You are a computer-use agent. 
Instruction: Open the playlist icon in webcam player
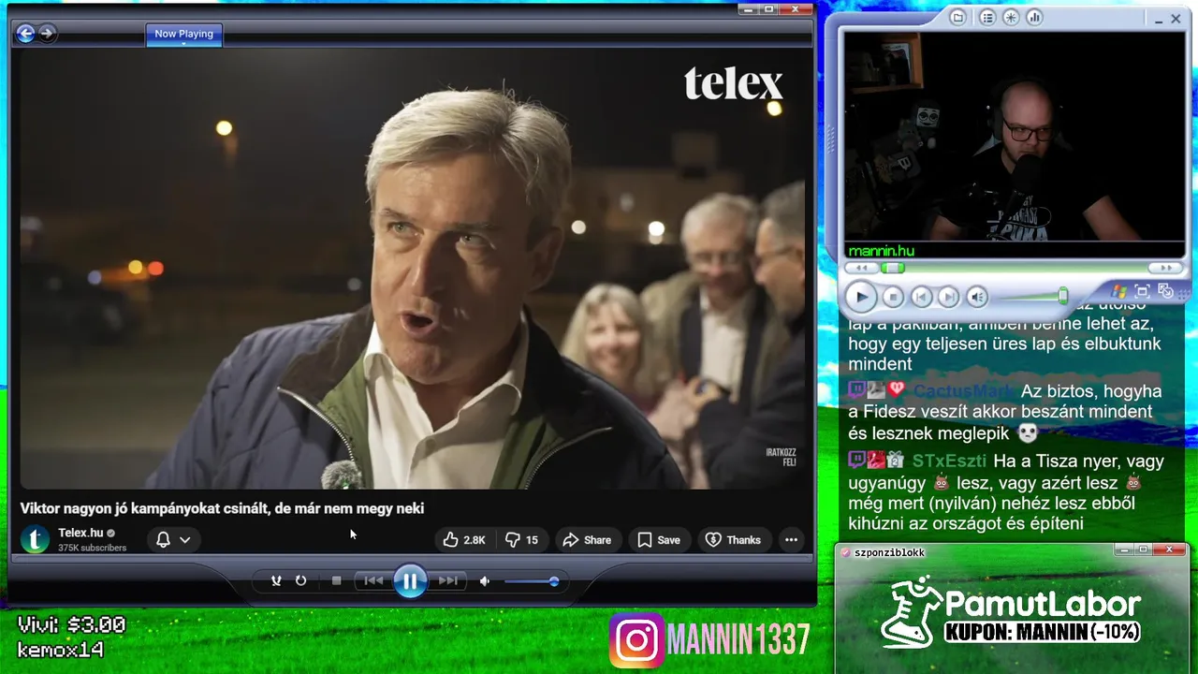click(986, 17)
